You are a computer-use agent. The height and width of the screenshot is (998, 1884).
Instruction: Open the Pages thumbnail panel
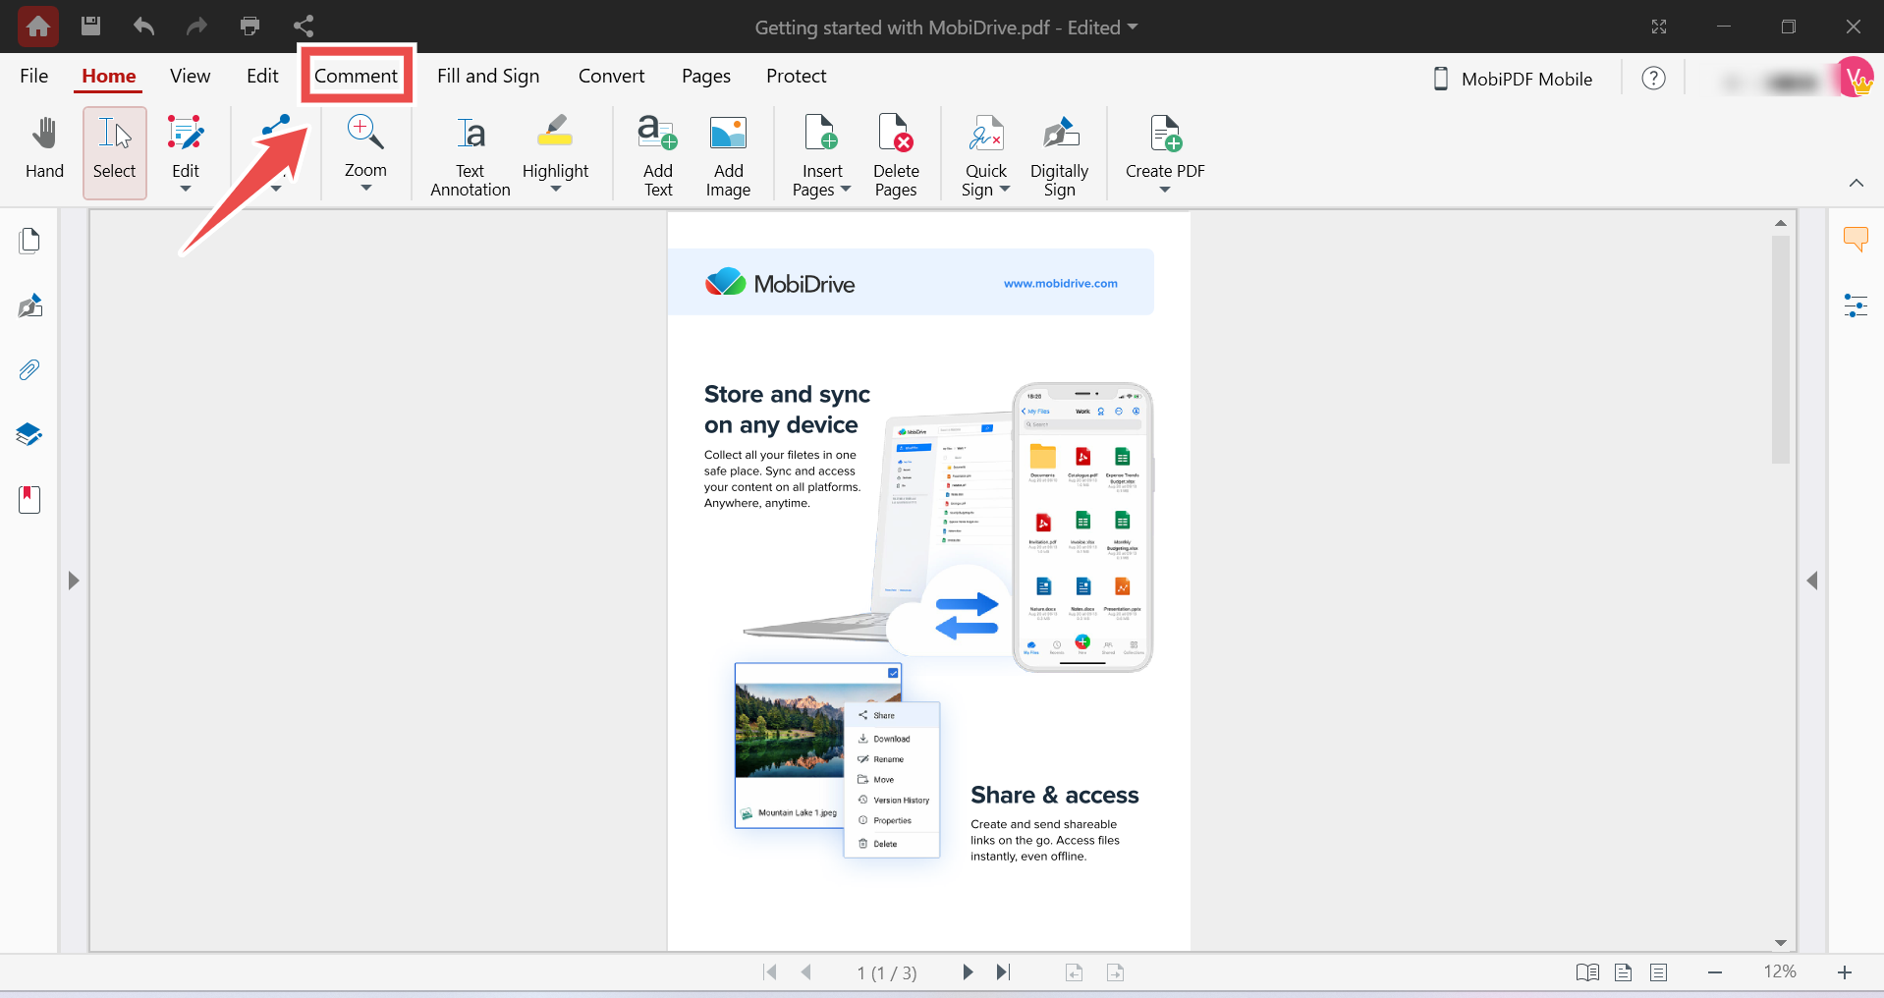(x=29, y=241)
